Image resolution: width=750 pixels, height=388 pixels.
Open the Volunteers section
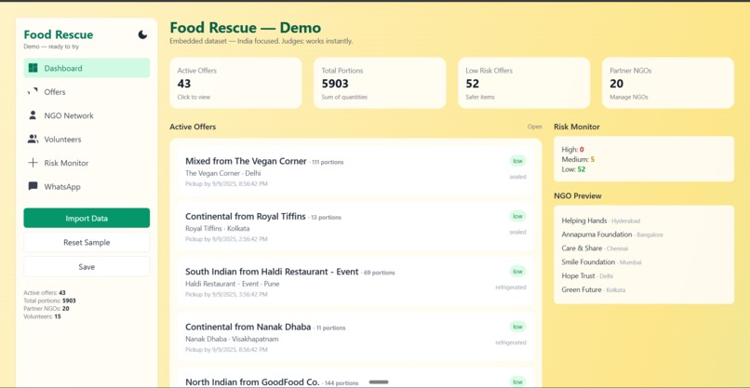coord(87,140)
